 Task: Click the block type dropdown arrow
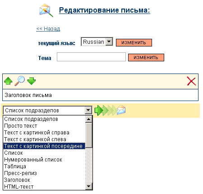88,111
